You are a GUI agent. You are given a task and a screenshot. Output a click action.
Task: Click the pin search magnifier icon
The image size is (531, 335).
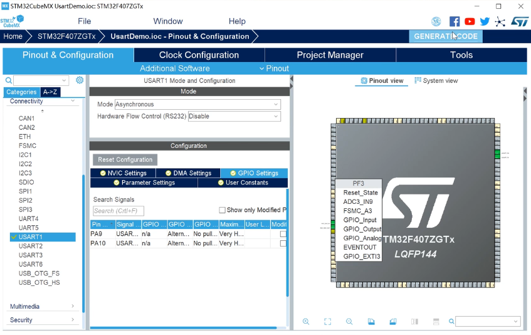pyautogui.click(x=451, y=321)
